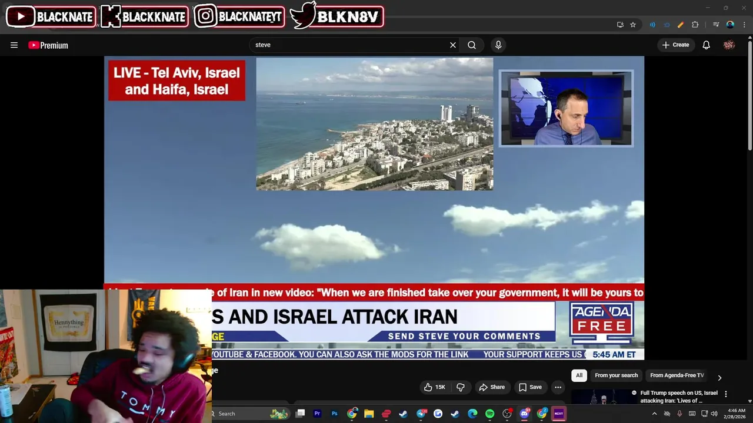Install page as app from address bar
This screenshot has height=423, width=753.
(620, 25)
